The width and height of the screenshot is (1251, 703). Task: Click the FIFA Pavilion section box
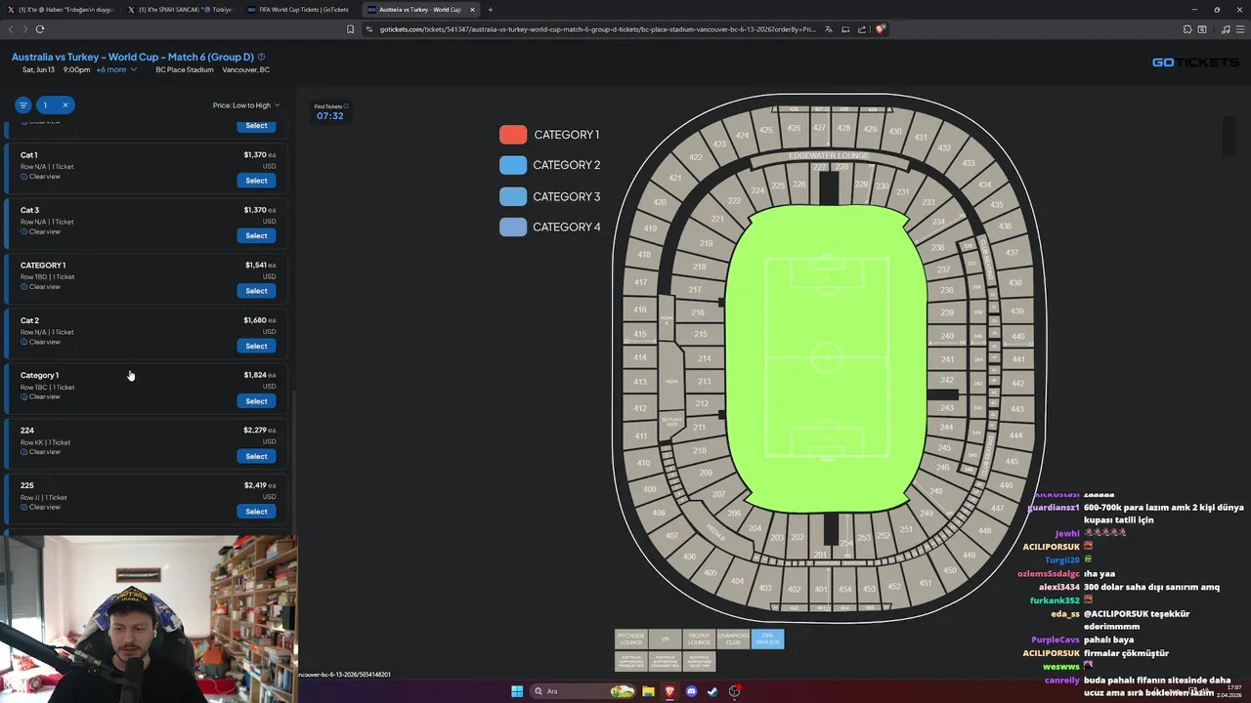[x=767, y=640]
